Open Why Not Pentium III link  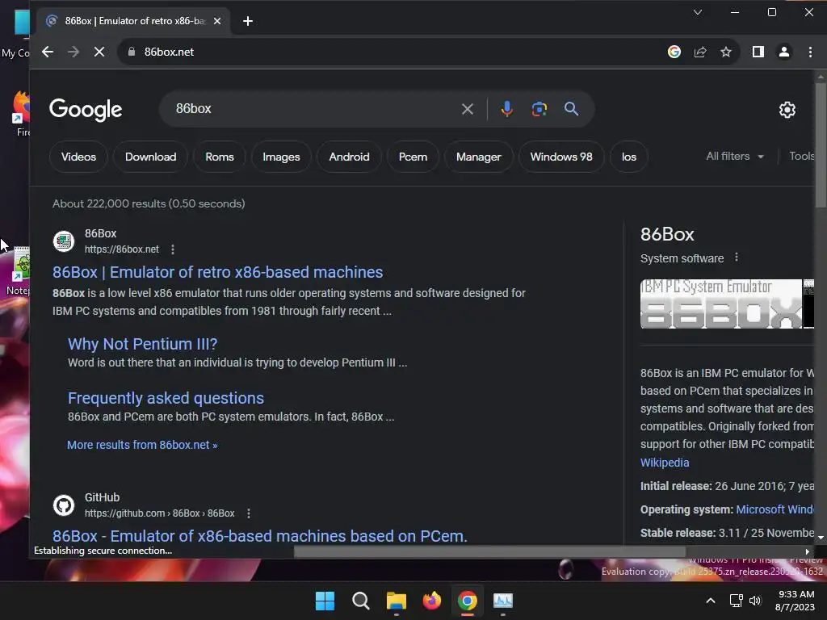142,344
